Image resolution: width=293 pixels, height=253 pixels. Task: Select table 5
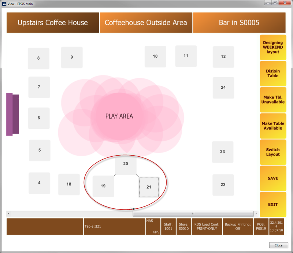coord(40,150)
